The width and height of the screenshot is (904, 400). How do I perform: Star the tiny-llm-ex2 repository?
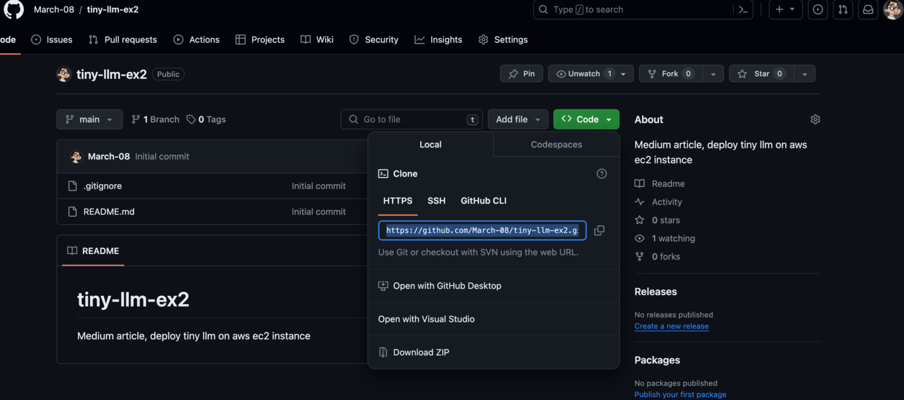(762, 74)
